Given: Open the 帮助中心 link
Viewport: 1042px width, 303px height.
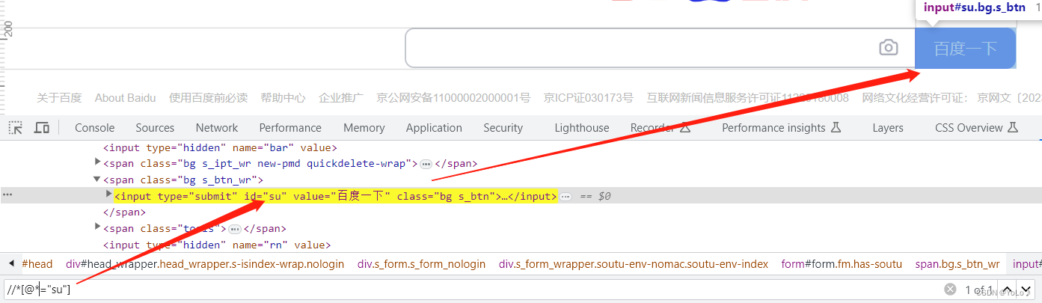Looking at the screenshot, I should (x=283, y=98).
